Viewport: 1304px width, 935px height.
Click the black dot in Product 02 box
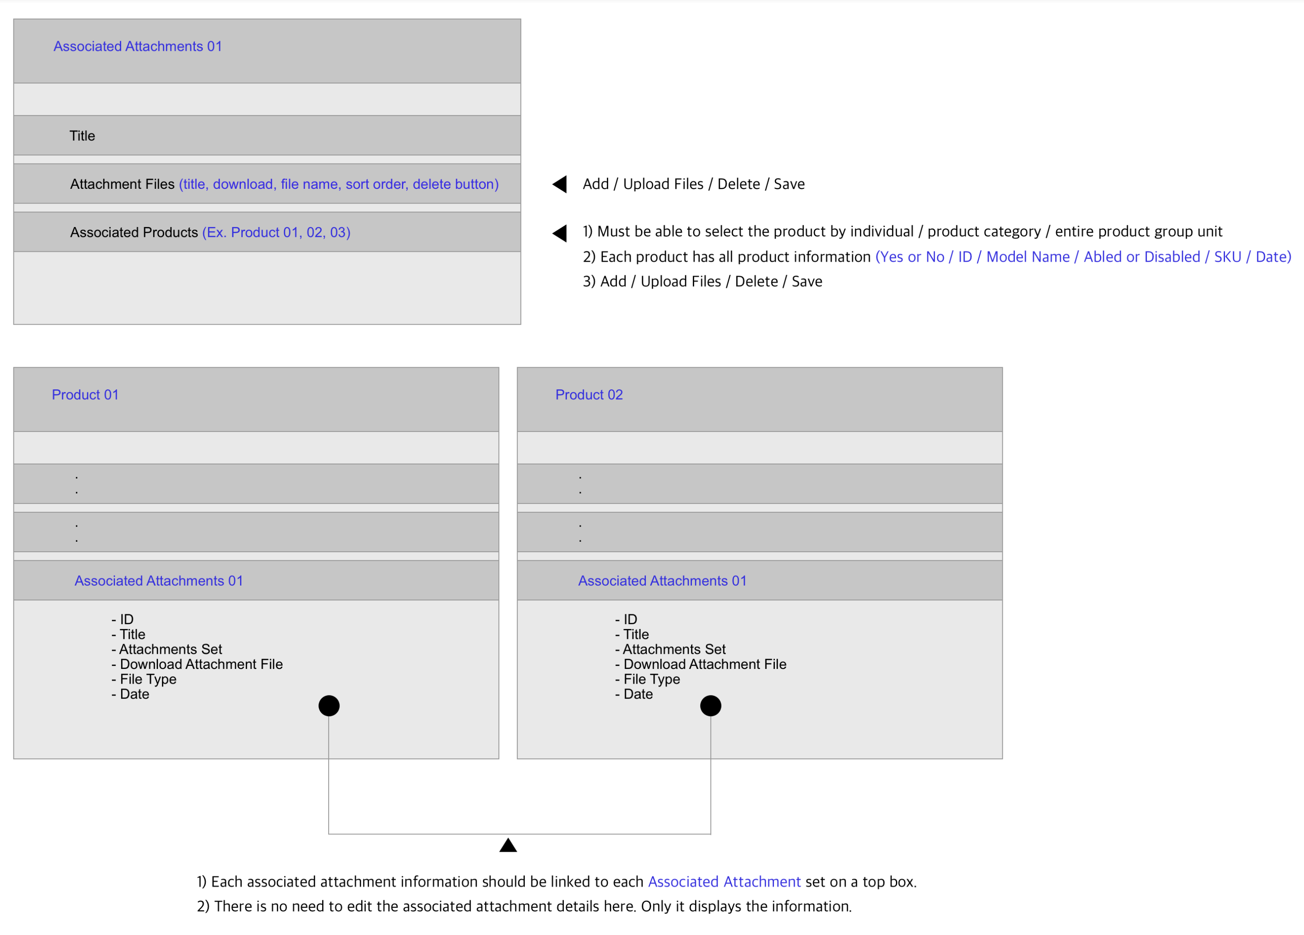711,705
